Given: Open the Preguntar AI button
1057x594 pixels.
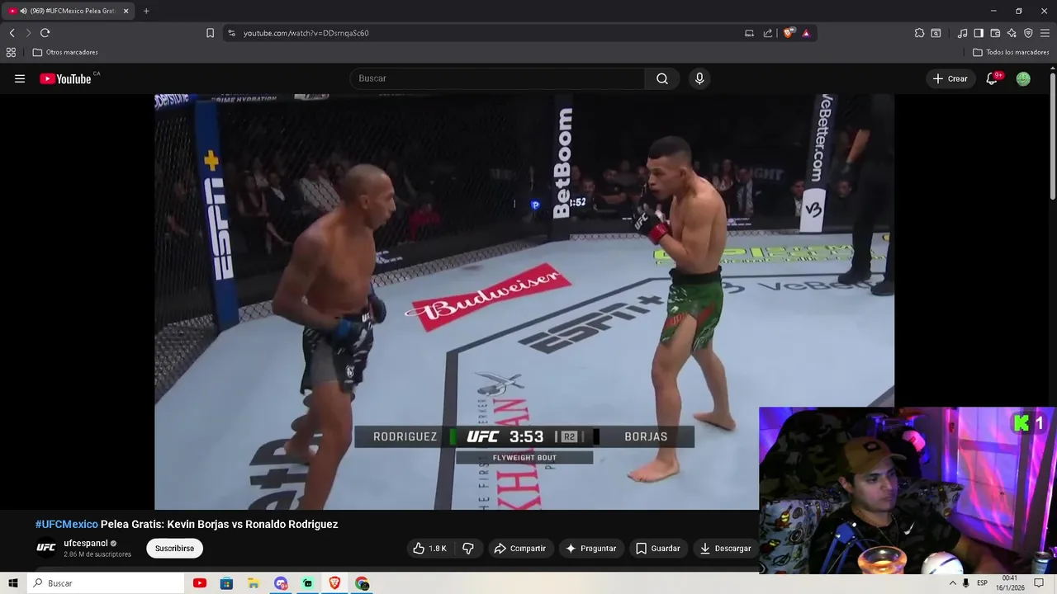Looking at the screenshot, I should (591, 548).
